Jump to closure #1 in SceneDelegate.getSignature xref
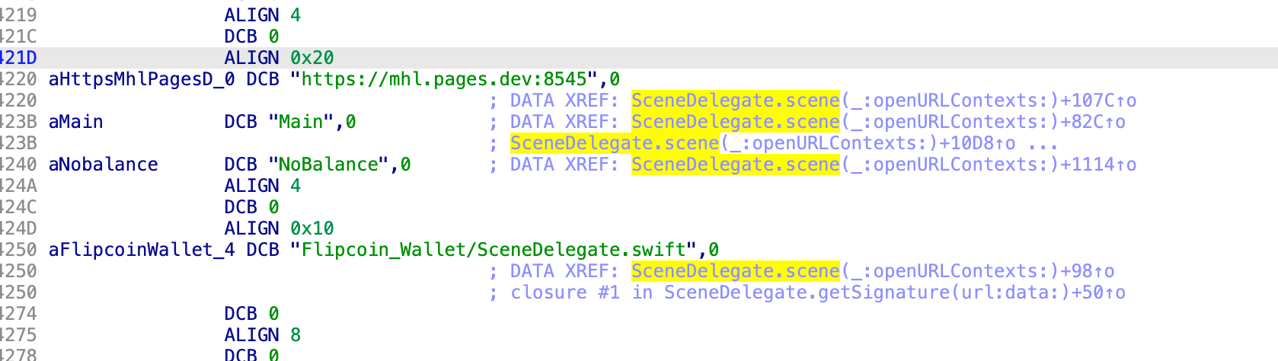Image resolution: width=1278 pixels, height=361 pixels. tap(818, 292)
